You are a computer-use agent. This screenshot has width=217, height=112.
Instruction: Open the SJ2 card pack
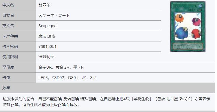(x=93, y=78)
